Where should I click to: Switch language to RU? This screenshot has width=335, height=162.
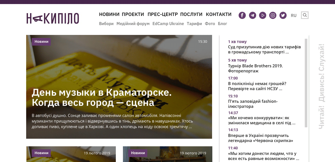[x=294, y=15]
